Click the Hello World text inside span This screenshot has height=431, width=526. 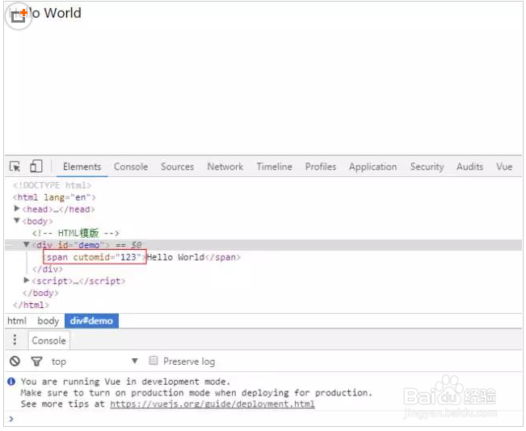click(x=176, y=257)
